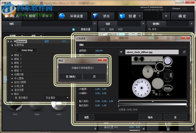Expand the 输出 section

(12, 94)
